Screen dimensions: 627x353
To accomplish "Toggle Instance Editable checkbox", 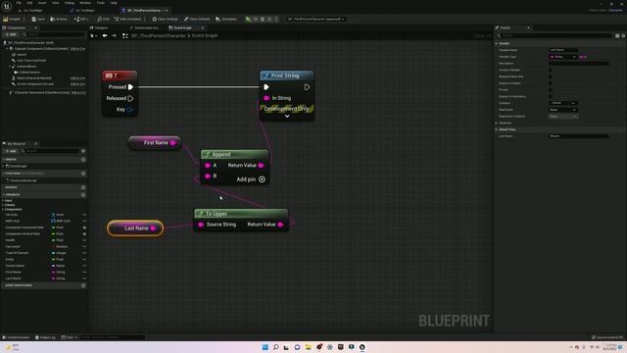I will click(x=551, y=70).
